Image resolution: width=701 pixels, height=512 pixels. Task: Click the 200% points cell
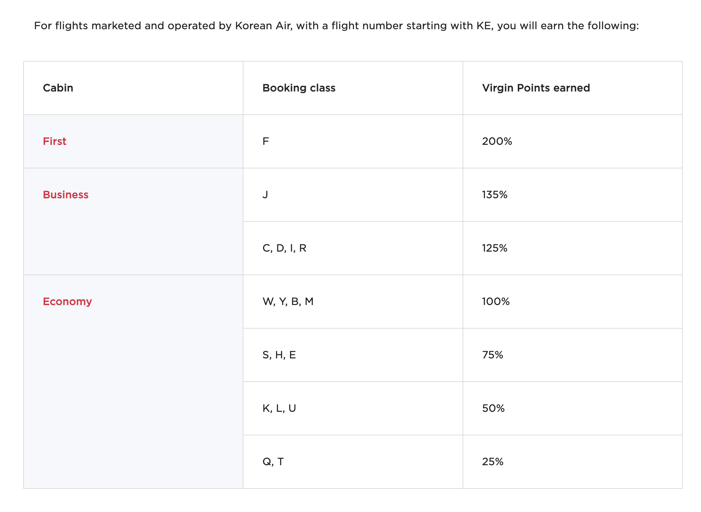pos(497,141)
